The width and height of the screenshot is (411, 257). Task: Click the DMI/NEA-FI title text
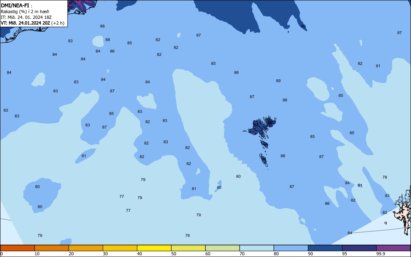coord(16,5)
